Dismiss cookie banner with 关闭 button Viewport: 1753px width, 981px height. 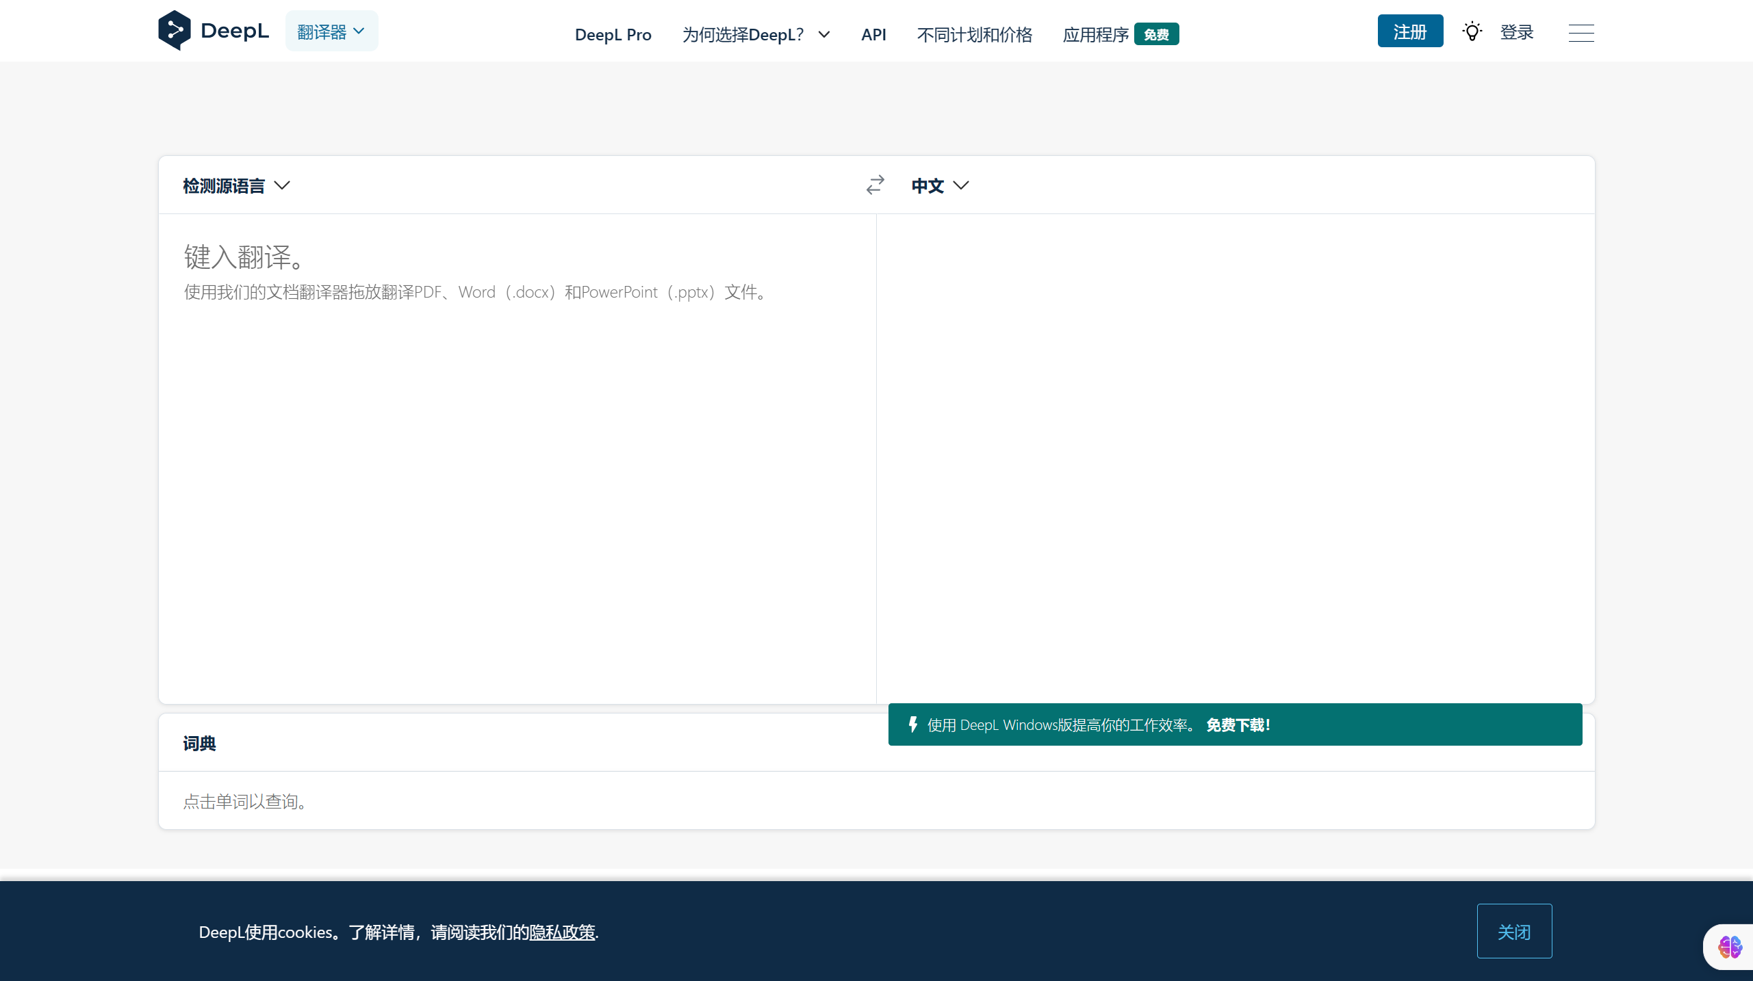1514,931
